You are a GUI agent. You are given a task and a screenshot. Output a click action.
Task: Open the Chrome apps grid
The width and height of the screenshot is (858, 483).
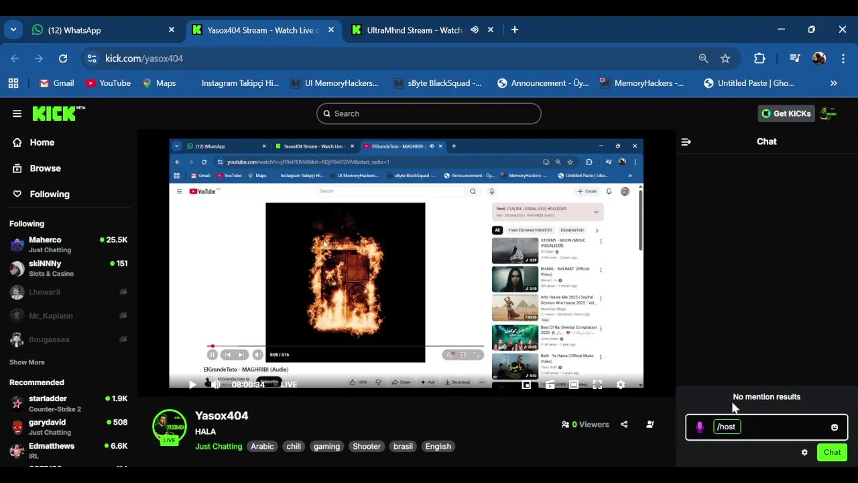(13, 83)
